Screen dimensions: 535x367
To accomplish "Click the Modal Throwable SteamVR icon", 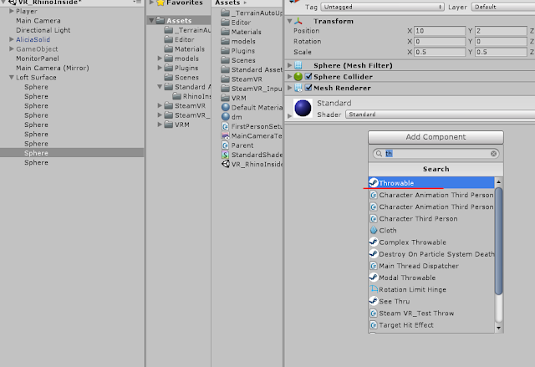I will [374, 278].
